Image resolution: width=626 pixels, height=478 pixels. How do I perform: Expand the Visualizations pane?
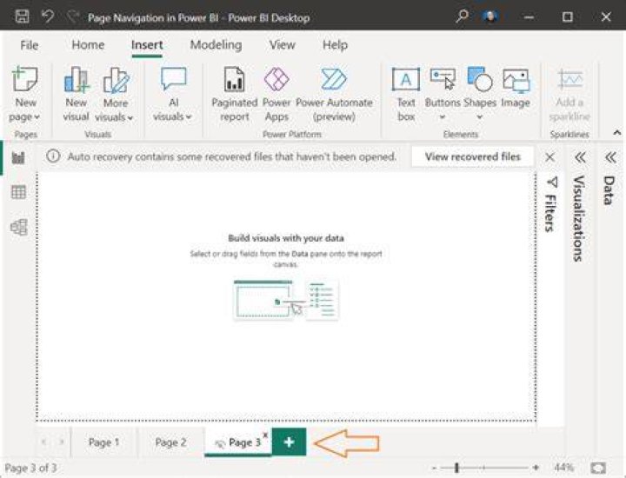580,157
